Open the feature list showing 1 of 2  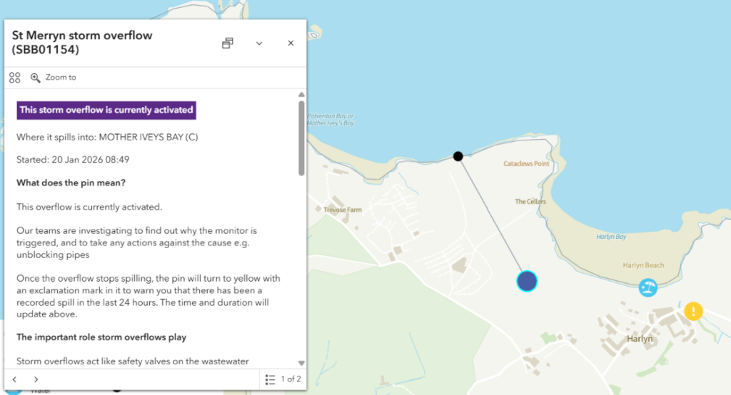[283, 379]
